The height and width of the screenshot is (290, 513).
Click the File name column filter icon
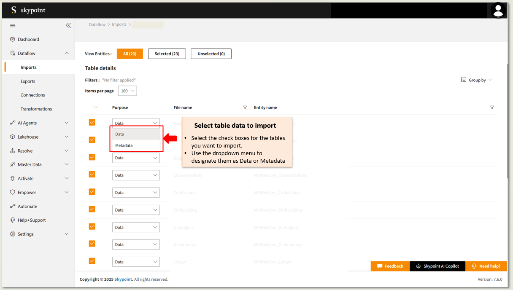(245, 107)
